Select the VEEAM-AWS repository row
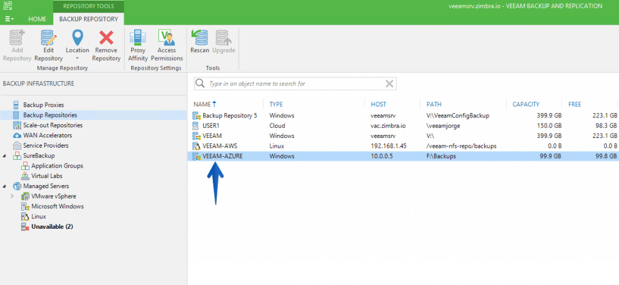The height and width of the screenshot is (285, 619). coord(403,146)
